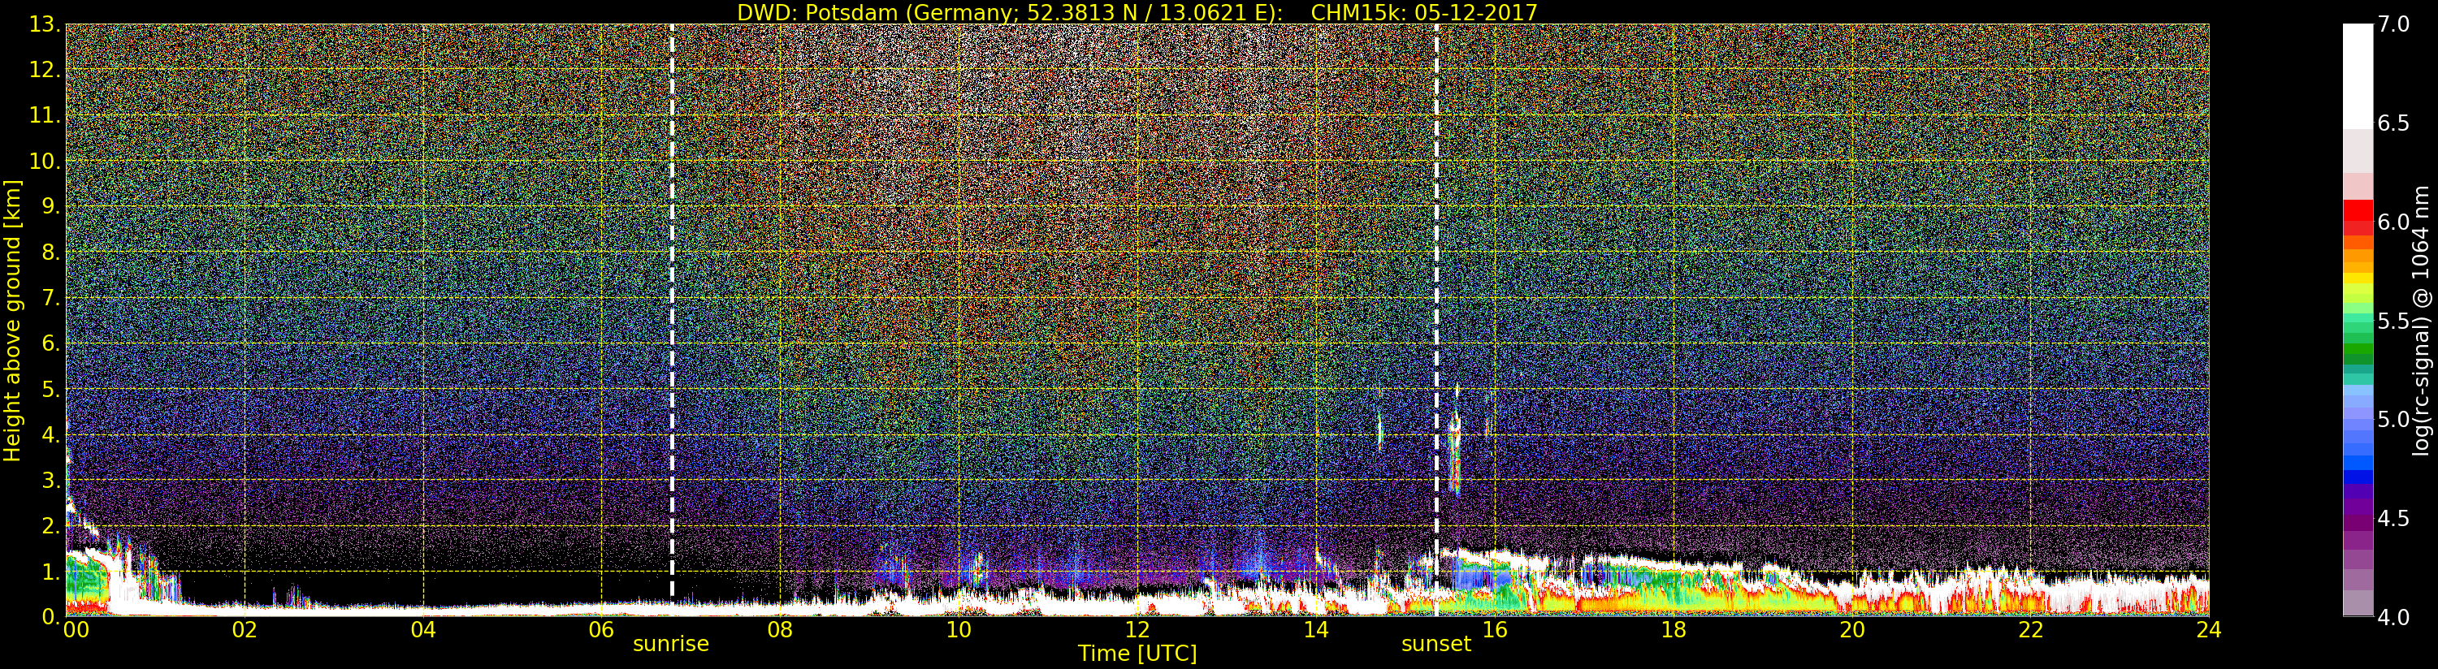Click the '10.' height axis tick label
Image resolution: width=2438 pixels, height=669 pixels.
click(x=45, y=161)
